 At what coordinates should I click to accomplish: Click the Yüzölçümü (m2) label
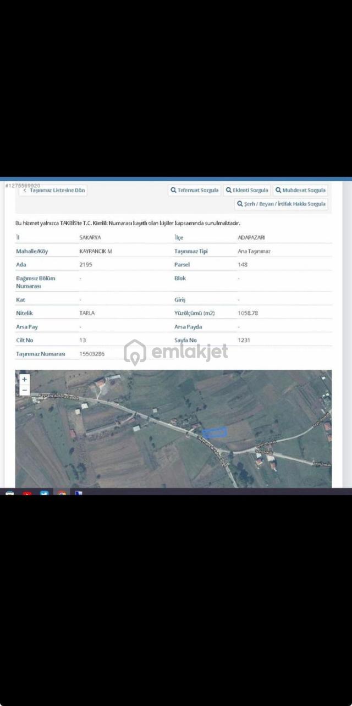click(194, 313)
